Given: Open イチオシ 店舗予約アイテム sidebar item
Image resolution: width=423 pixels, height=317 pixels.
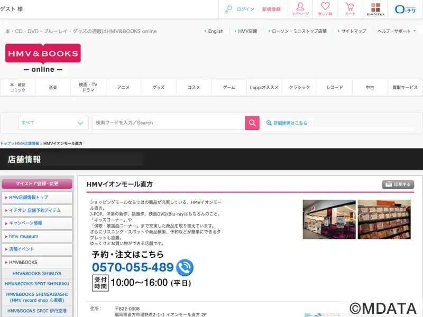Looking at the screenshot, I should coord(37,210).
